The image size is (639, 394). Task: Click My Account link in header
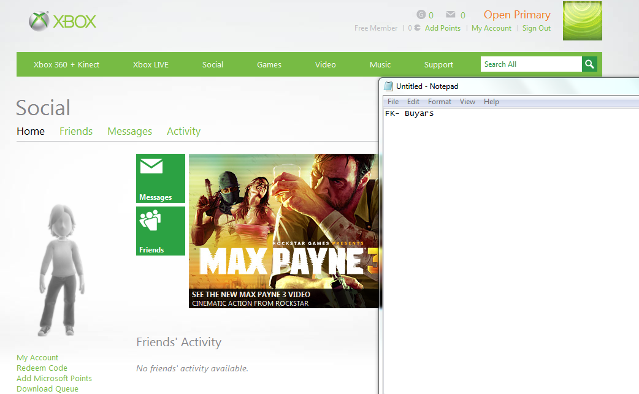491,28
